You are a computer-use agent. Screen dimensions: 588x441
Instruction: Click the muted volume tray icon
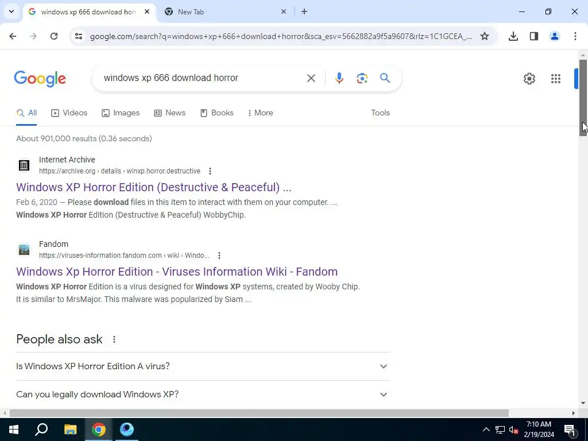(x=513, y=430)
